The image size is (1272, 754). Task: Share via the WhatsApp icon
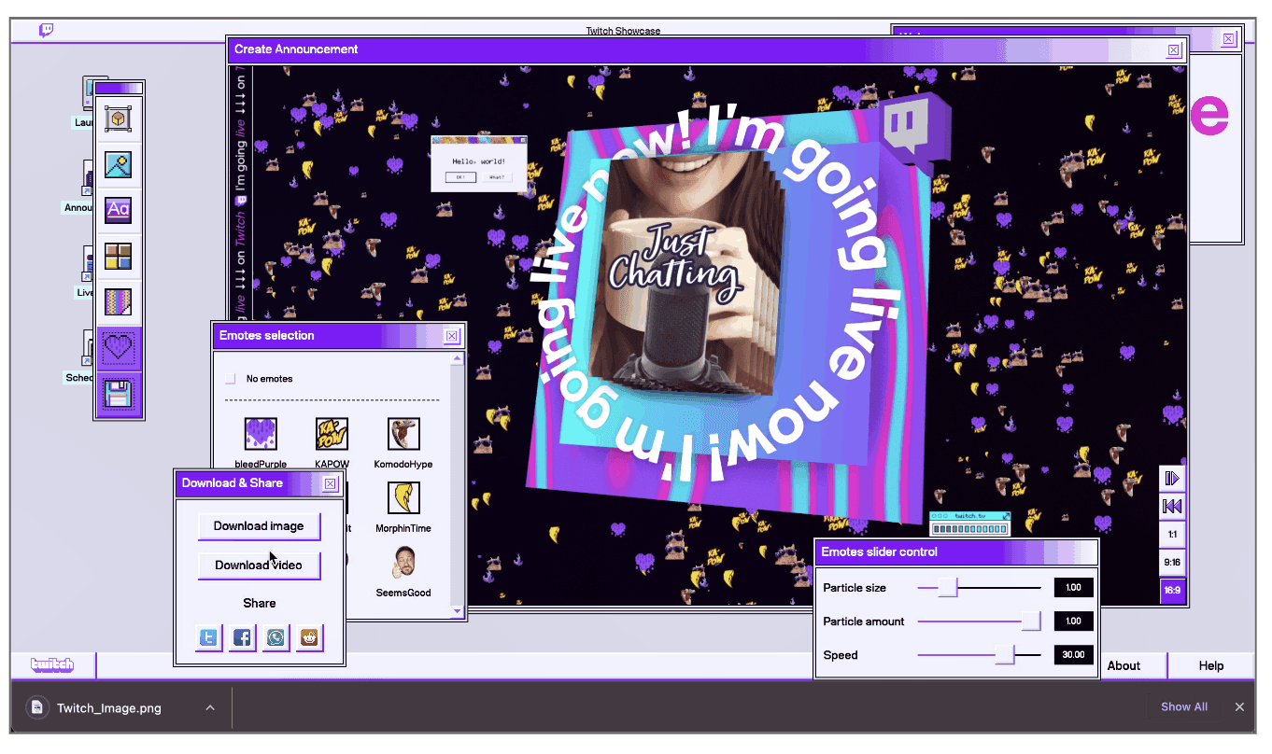pyautogui.click(x=276, y=638)
